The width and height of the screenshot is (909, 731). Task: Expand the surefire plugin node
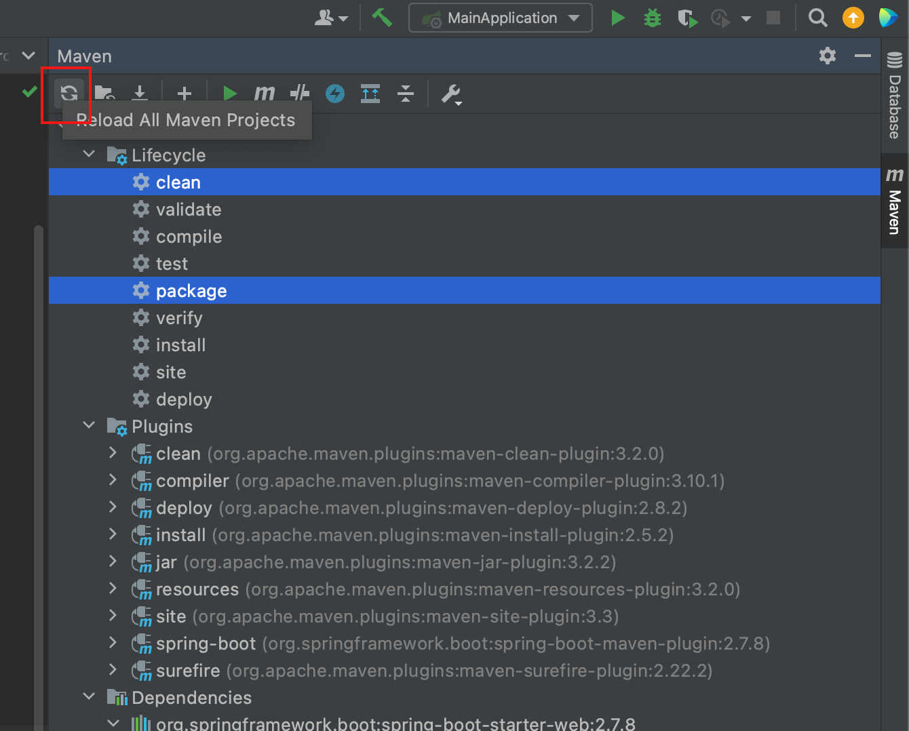(x=113, y=669)
